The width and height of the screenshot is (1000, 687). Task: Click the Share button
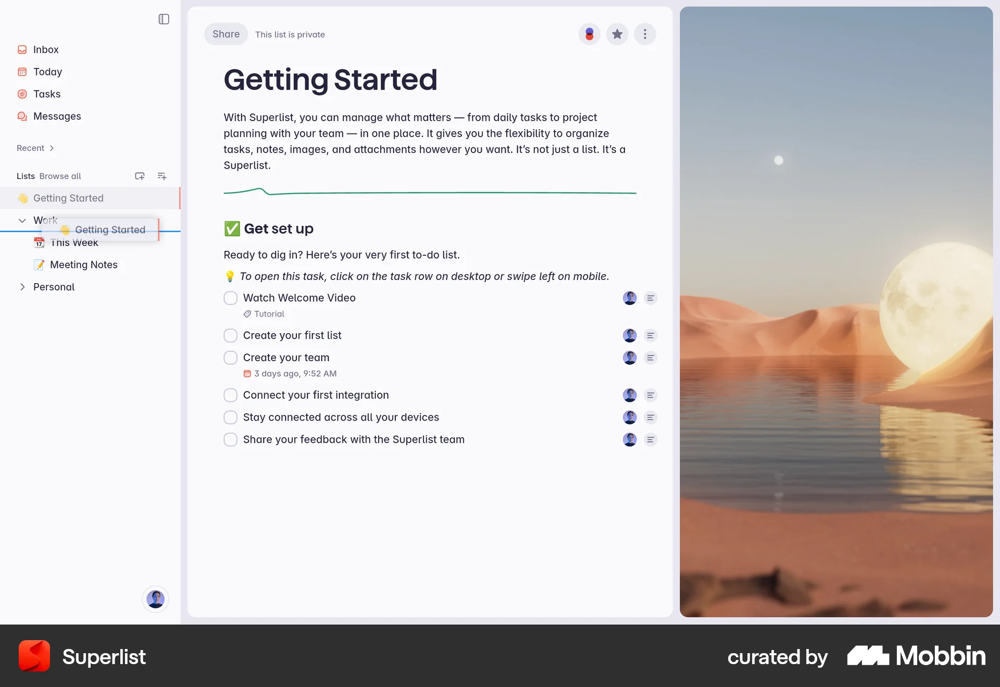[226, 34]
